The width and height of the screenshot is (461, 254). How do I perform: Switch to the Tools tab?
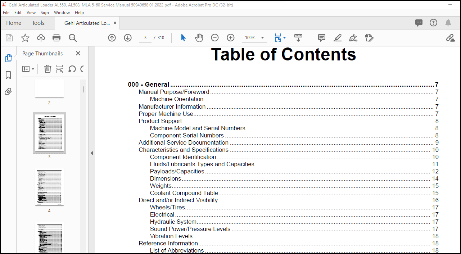[38, 23]
